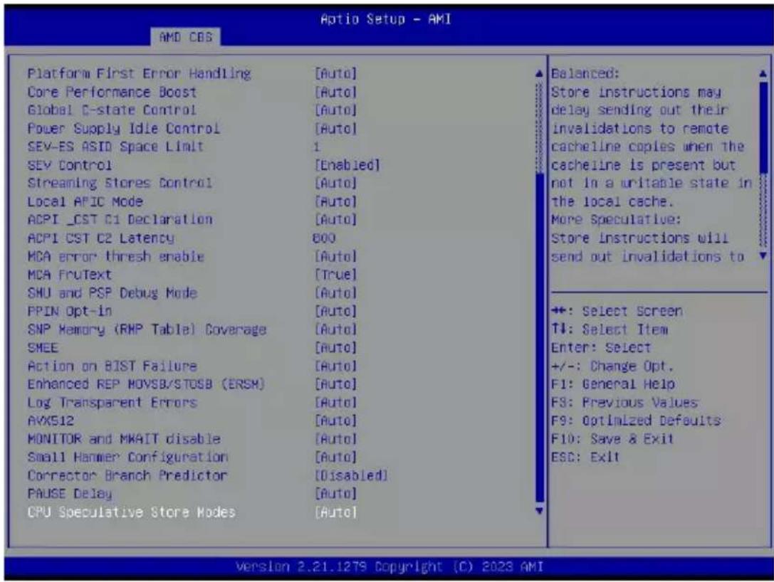Click the 'Balanced:' help heading
774x582 pixels.
[585, 74]
